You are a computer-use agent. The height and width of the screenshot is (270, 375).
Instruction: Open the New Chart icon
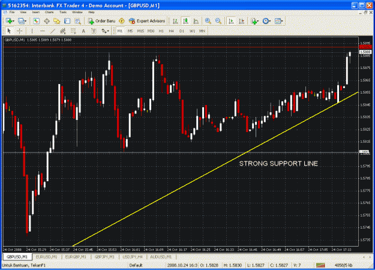tap(9, 21)
